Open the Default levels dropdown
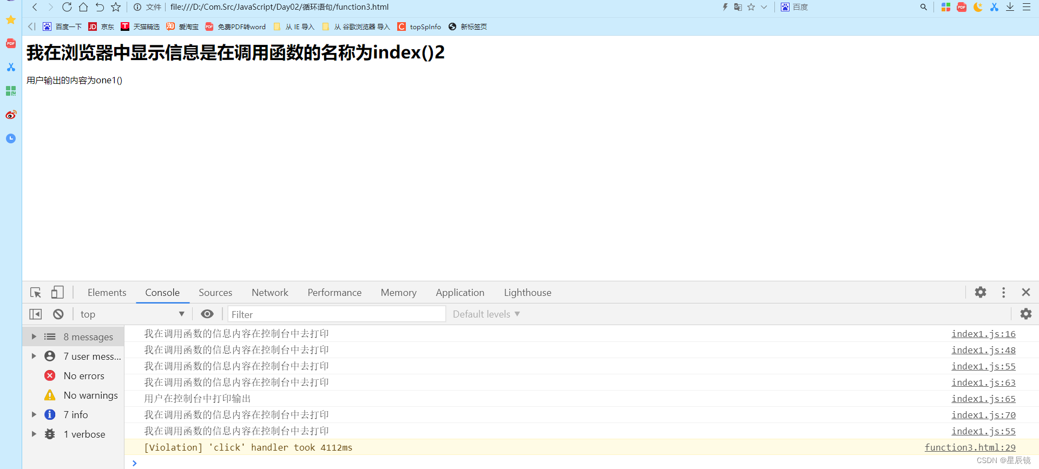This screenshot has width=1039, height=469. tap(486, 314)
